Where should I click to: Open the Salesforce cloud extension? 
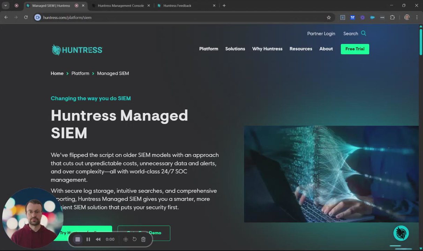pos(372,17)
